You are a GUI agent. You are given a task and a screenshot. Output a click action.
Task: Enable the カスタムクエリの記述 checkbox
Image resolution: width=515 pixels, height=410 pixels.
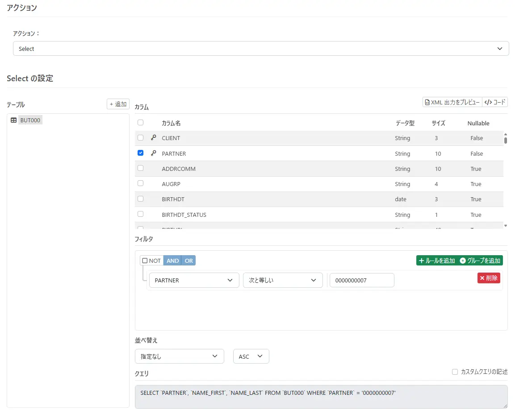[x=455, y=372]
